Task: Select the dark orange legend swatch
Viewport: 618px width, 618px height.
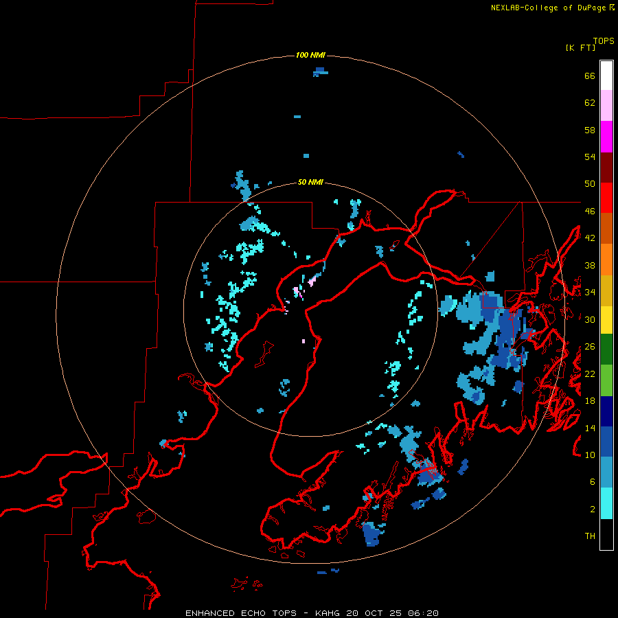Action: pyautogui.click(x=606, y=228)
